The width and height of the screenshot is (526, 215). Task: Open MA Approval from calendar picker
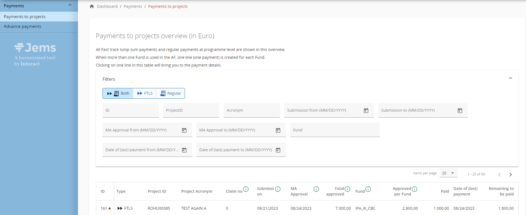point(184,130)
